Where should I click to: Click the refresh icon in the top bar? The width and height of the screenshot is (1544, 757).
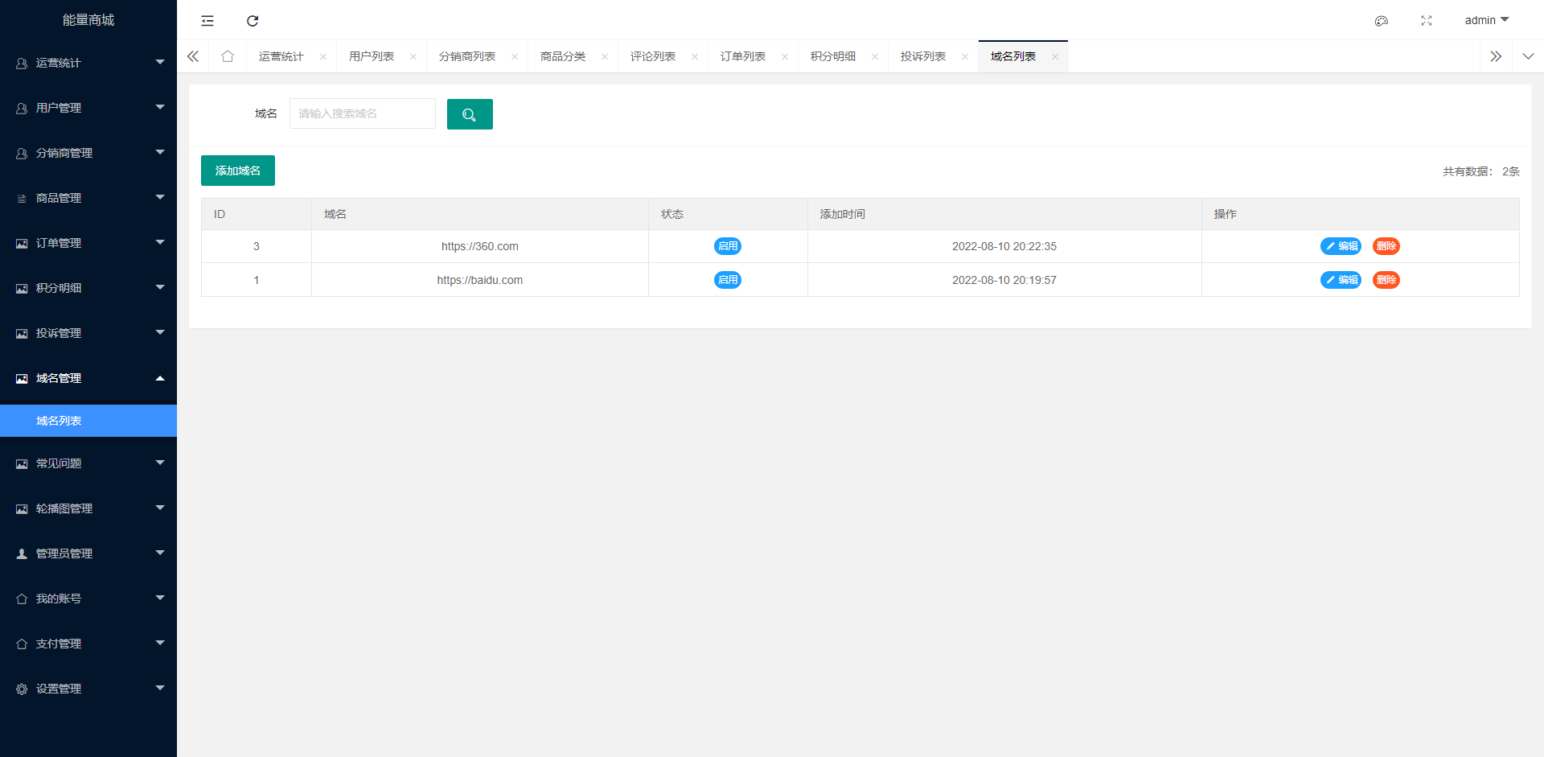253,21
